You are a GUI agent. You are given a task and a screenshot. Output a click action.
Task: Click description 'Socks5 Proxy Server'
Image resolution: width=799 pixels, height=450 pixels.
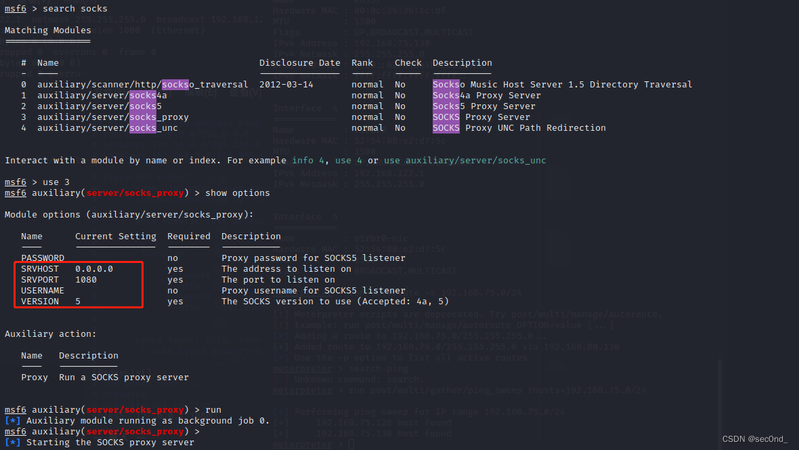pyautogui.click(x=484, y=106)
